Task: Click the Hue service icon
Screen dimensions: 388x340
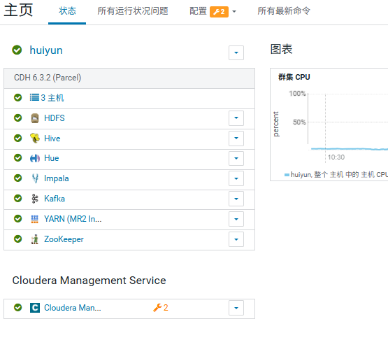Action: pyautogui.click(x=35, y=158)
